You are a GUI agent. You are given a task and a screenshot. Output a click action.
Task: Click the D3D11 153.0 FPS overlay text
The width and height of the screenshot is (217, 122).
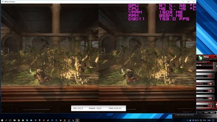click(159, 19)
